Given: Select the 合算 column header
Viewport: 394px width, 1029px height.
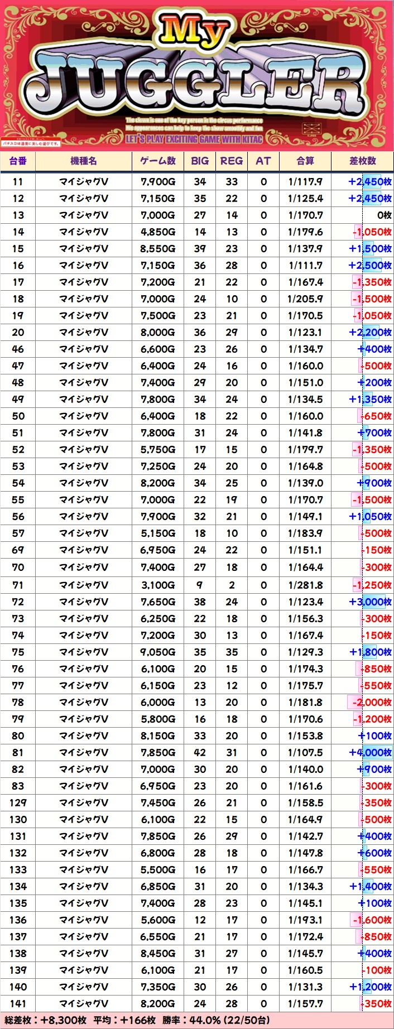Looking at the screenshot, I should (x=305, y=161).
